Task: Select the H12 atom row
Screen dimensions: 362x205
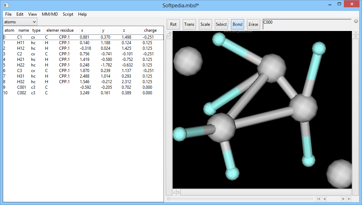Action: (x=83, y=48)
